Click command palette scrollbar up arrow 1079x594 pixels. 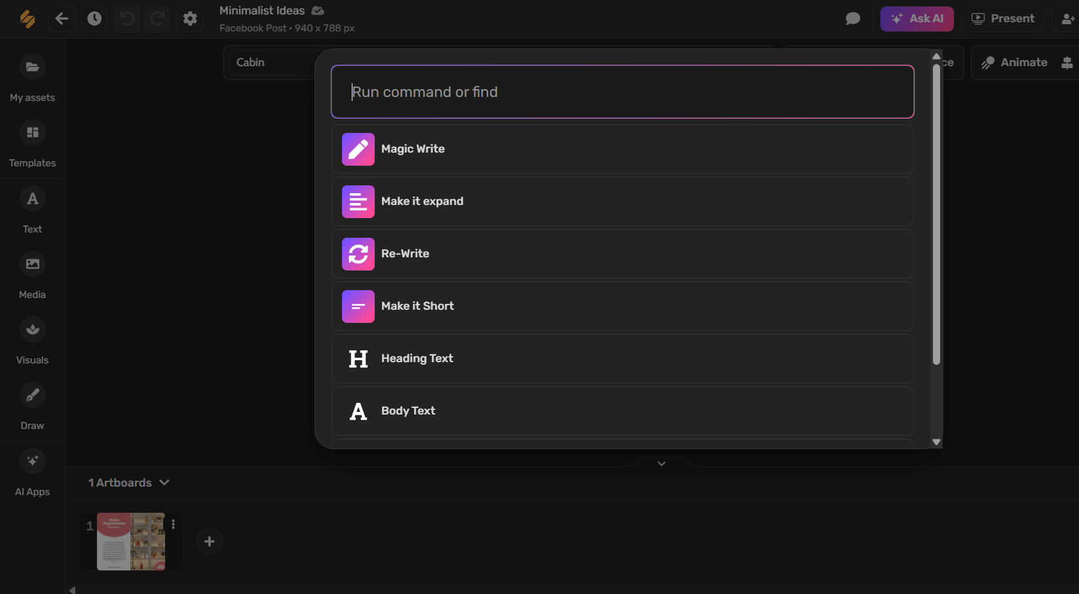click(x=936, y=56)
